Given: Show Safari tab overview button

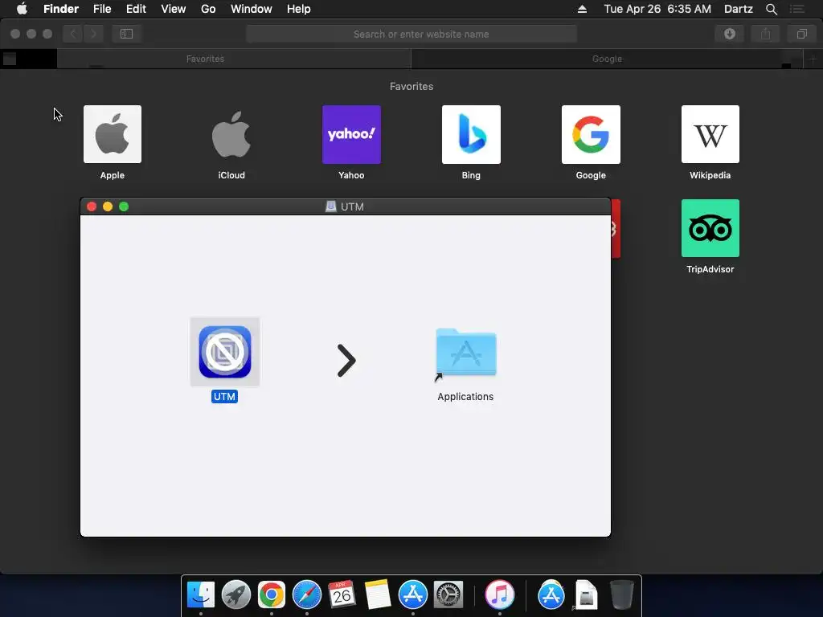Looking at the screenshot, I should (x=801, y=34).
